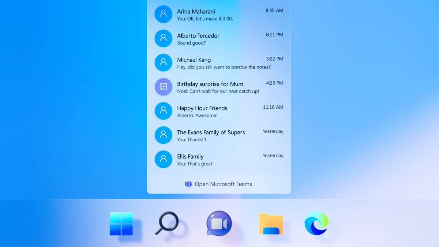Select Happy Hour Friends group chat

(x=219, y=111)
